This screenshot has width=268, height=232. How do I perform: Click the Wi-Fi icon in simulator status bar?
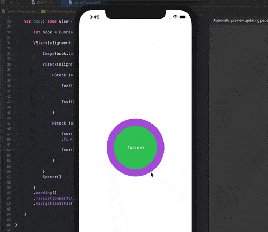click(175, 17)
